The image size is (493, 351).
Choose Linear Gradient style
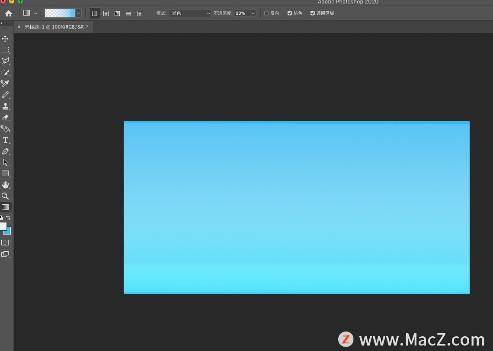pyautogui.click(x=95, y=13)
